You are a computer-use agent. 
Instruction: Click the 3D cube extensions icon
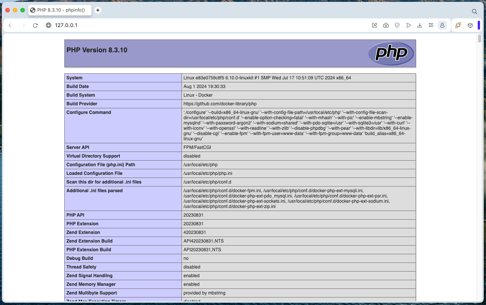tap(470, 25)
